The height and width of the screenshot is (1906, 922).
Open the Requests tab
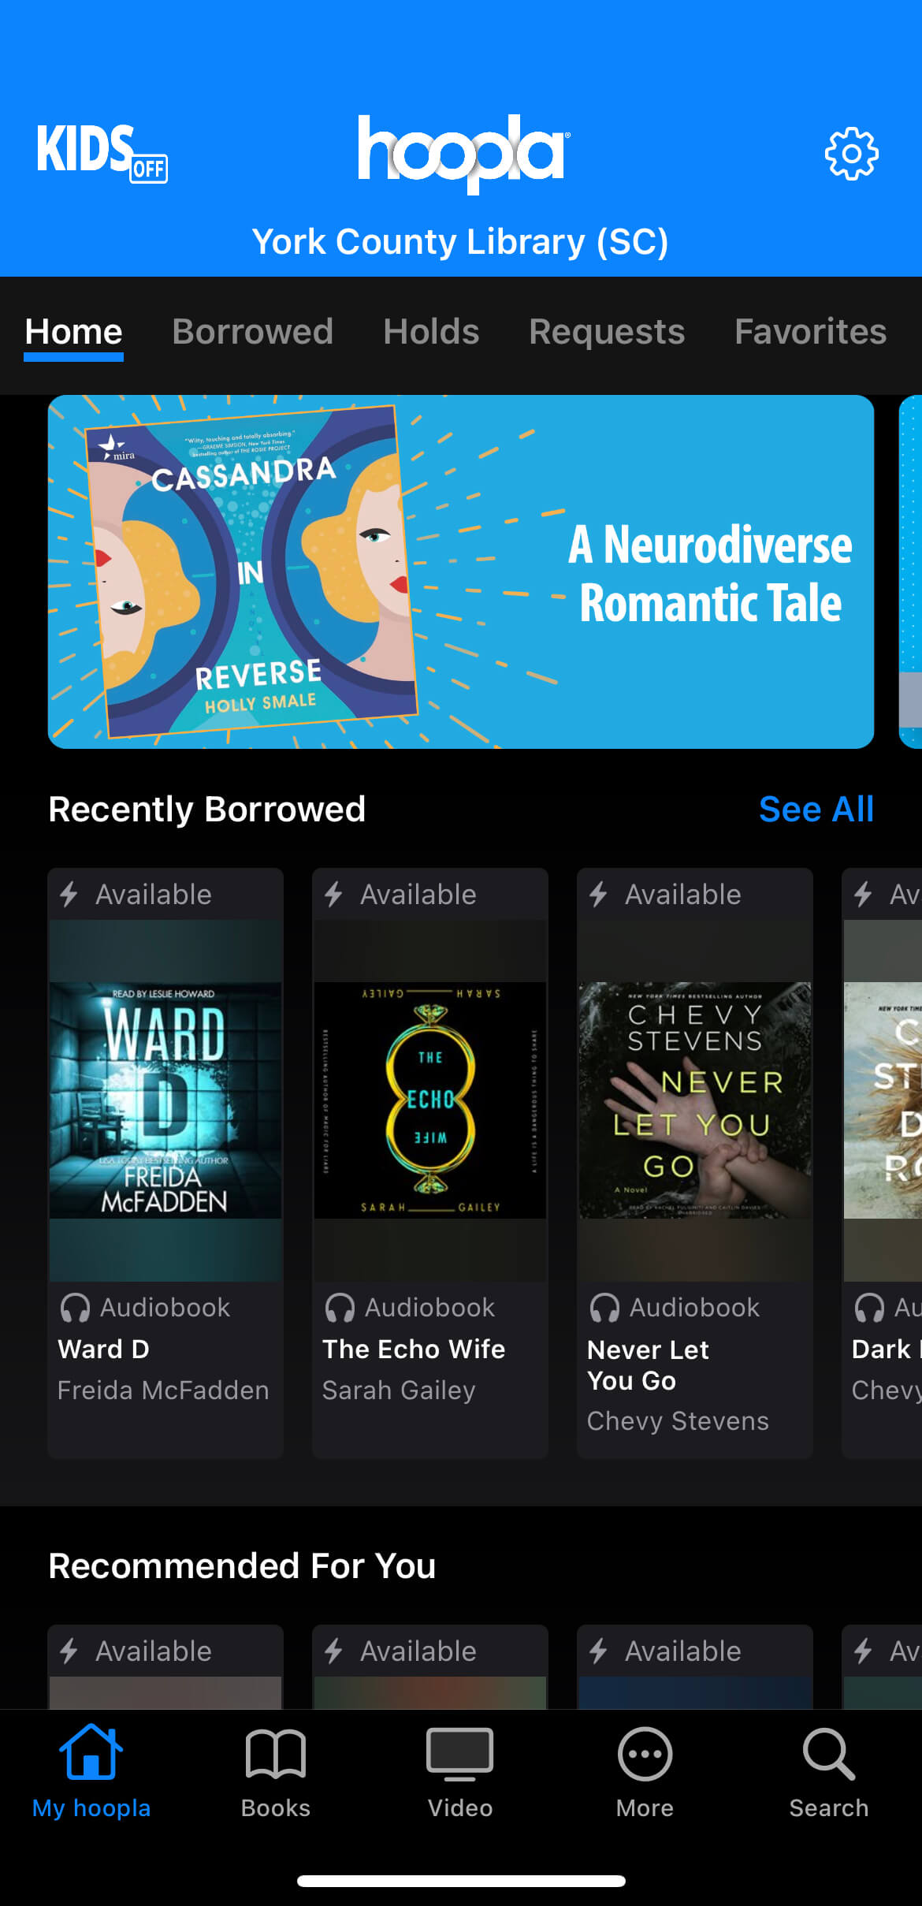coord(607,332)
